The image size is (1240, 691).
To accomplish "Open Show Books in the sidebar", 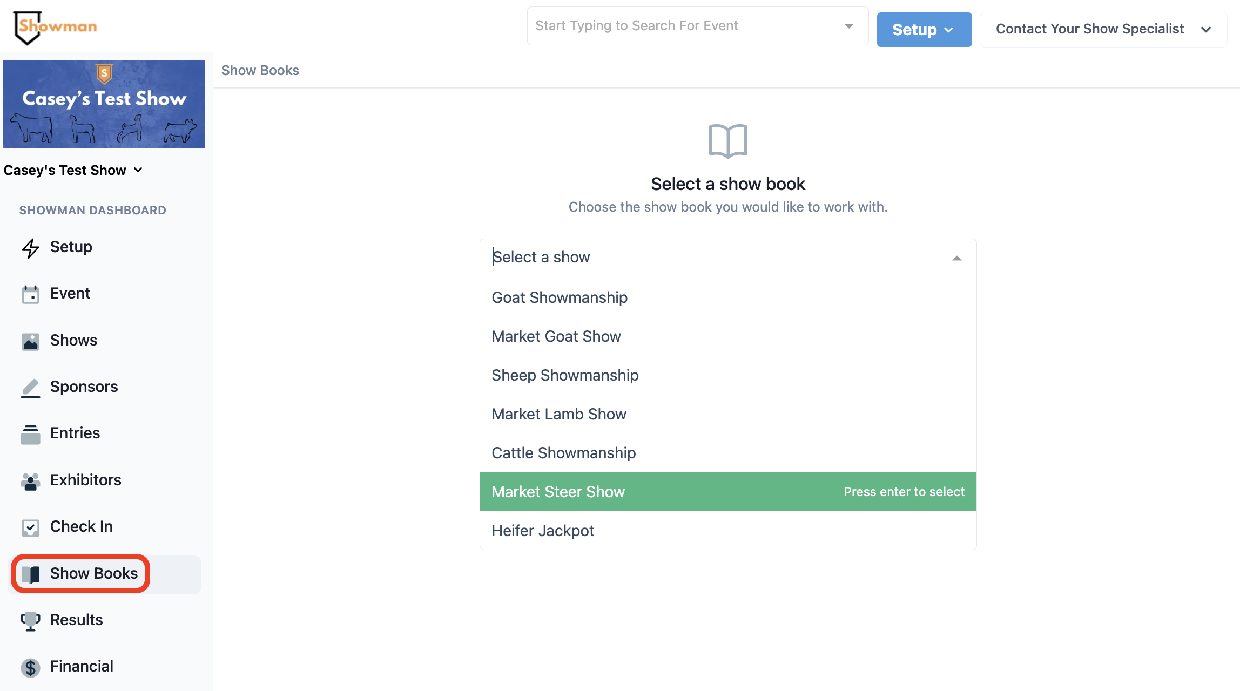I will tap(93, 573).
